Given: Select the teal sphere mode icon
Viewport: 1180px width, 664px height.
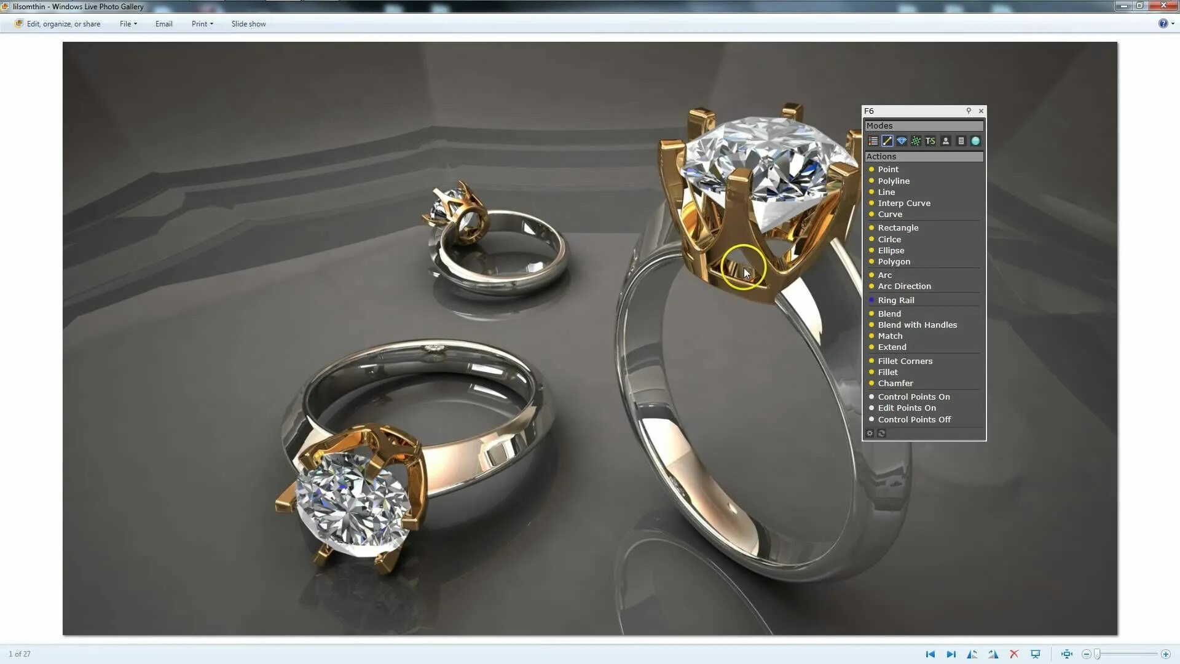Looking at the screenshot, I should pyautogui.click(x=976, y=141).
